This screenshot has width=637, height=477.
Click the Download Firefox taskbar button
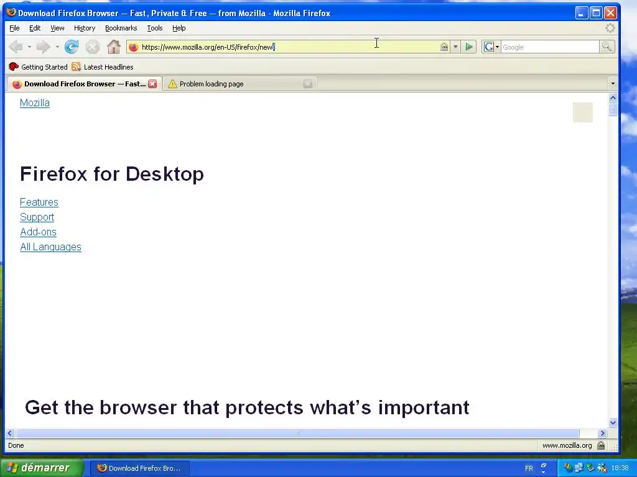(x=139, y=468)
